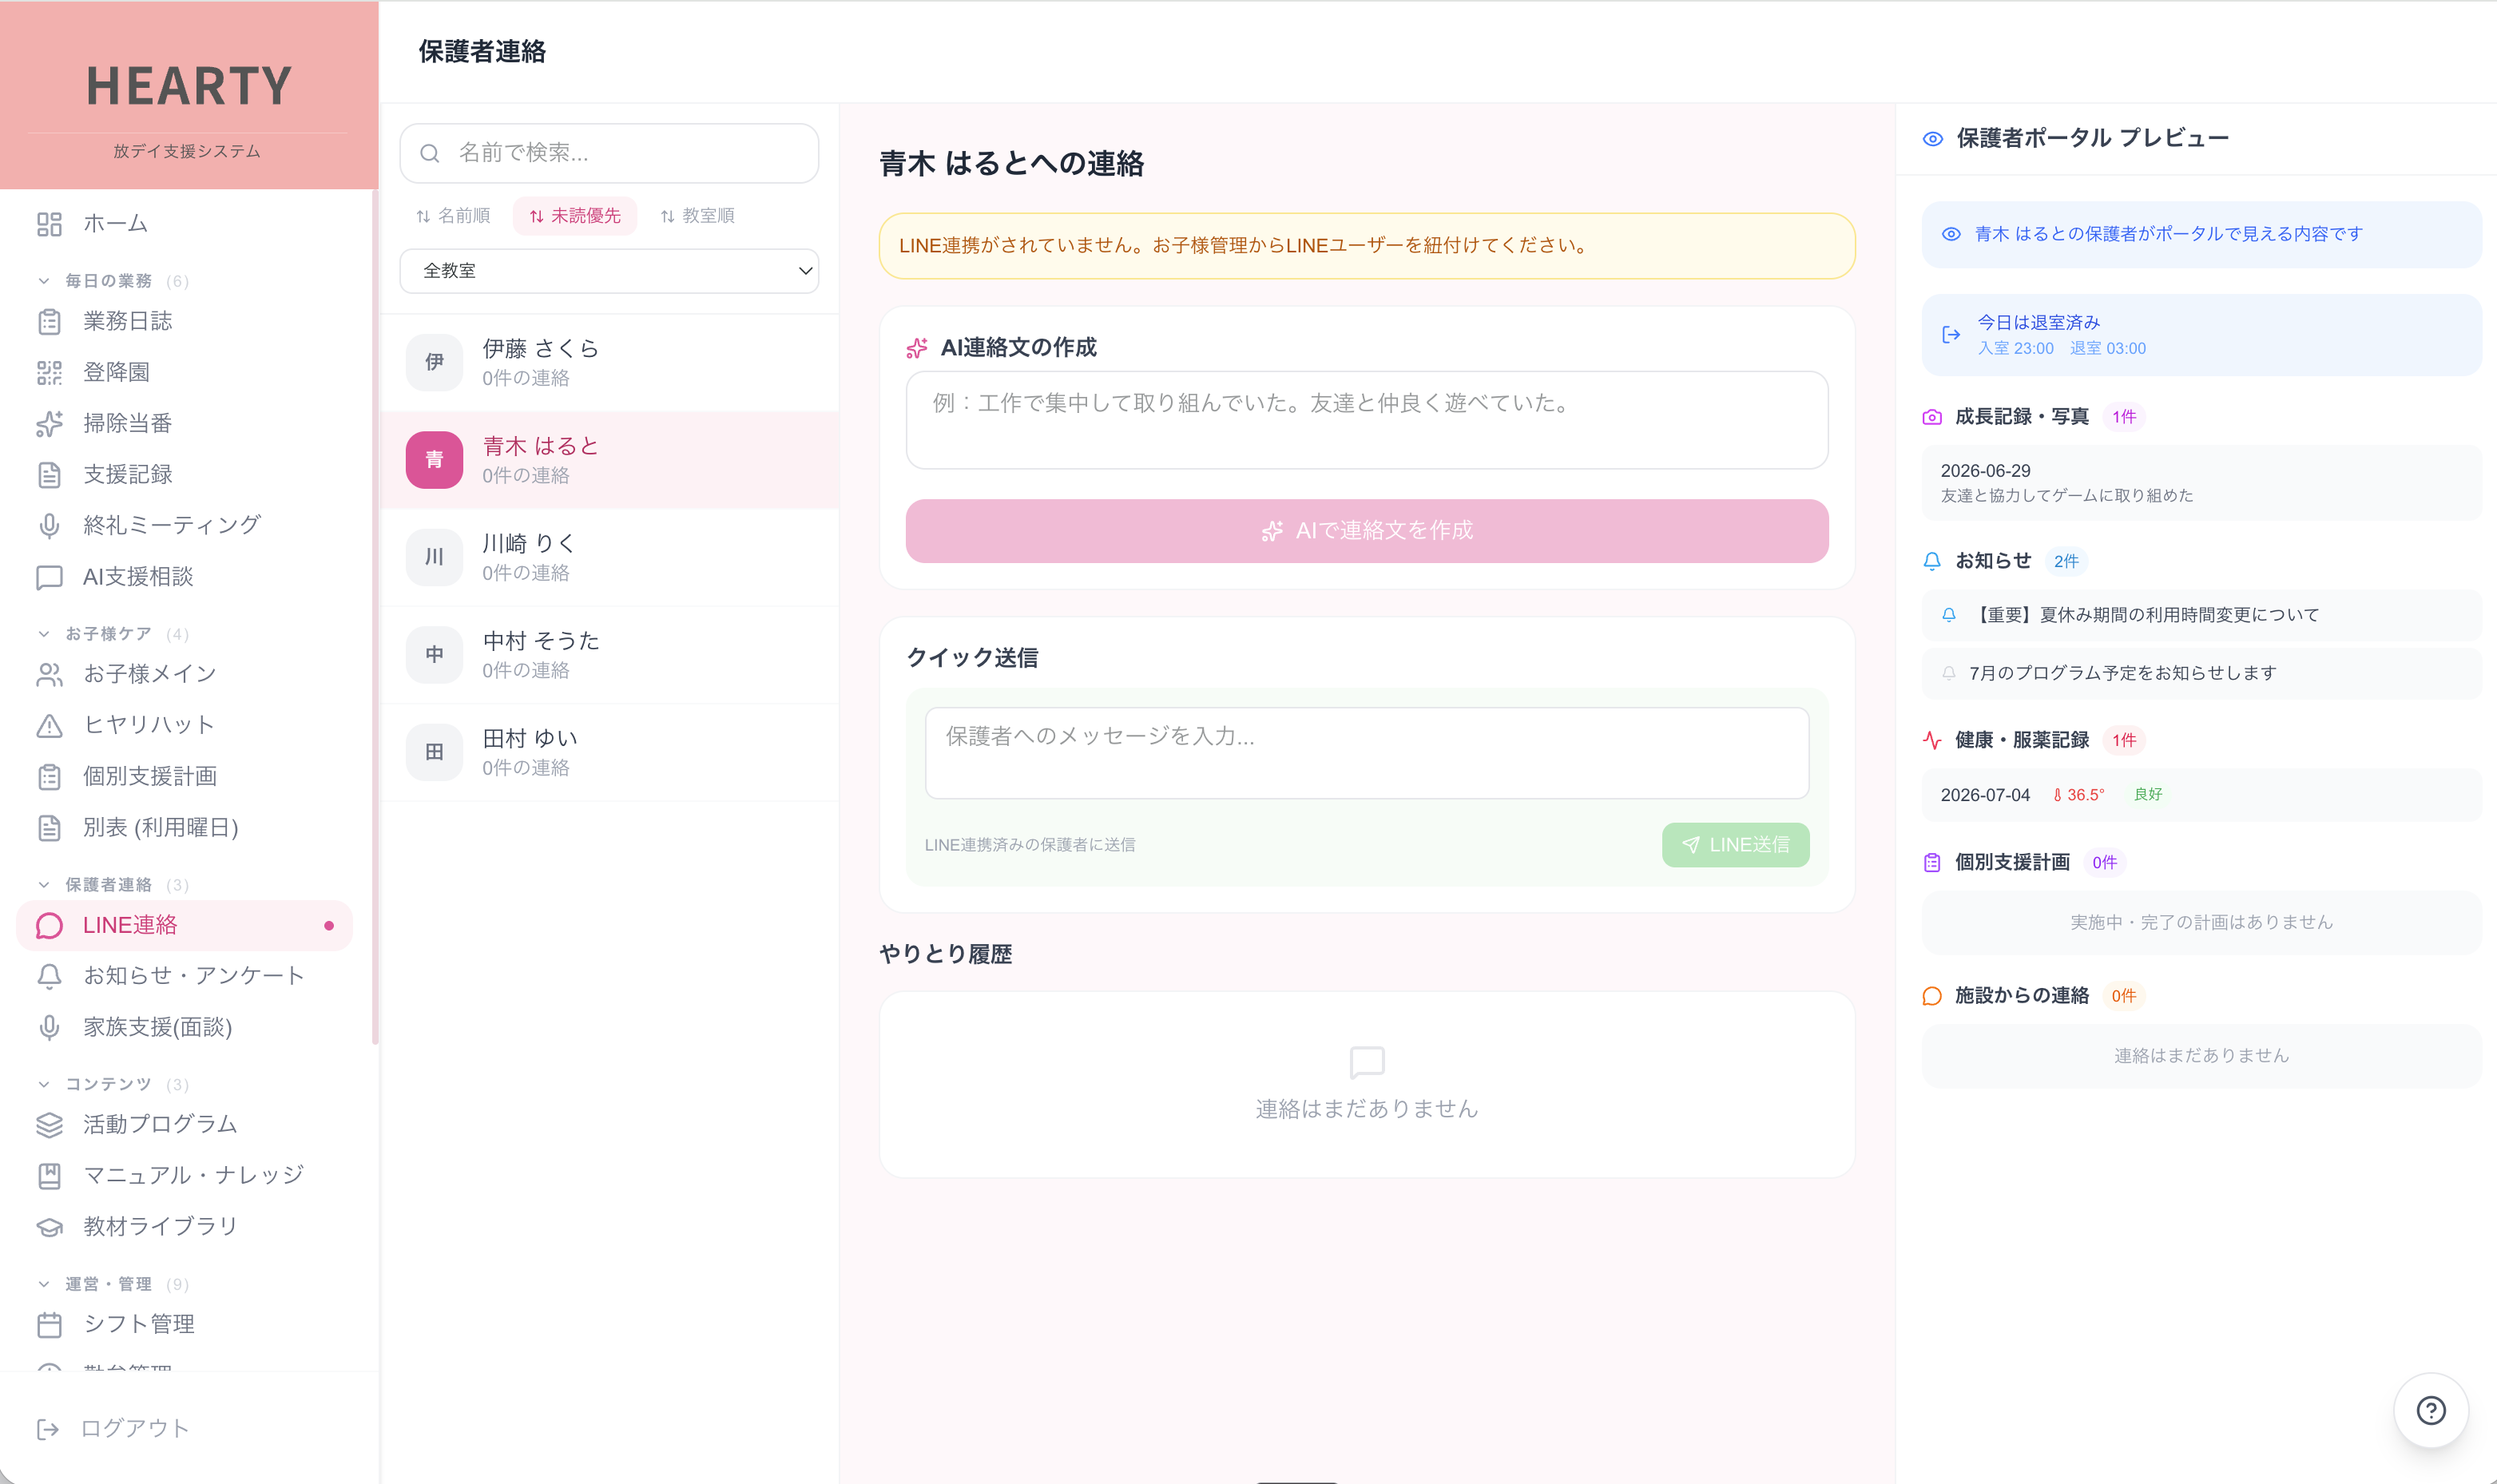Viewport: 2497px width, 1484px height.
Task: Click the AIで連絡文を作成 button
Action: 1366,531
